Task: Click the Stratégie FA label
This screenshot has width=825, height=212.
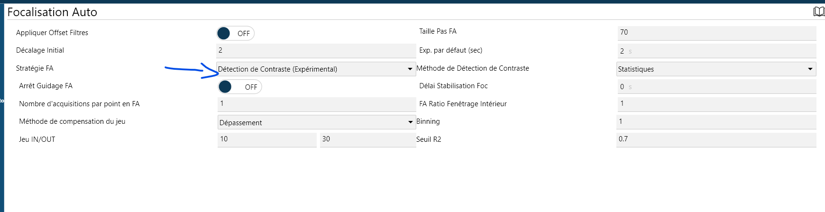Action: point(35,68)
